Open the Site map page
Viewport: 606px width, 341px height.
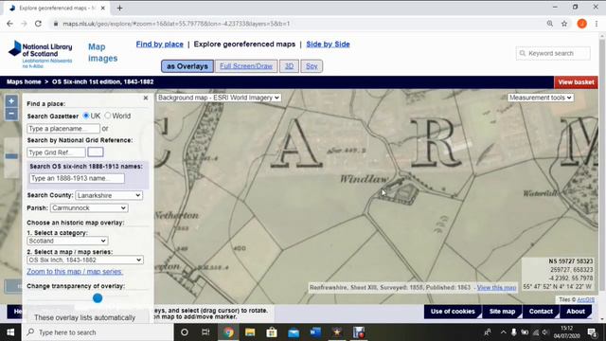[x=502, y=312]
